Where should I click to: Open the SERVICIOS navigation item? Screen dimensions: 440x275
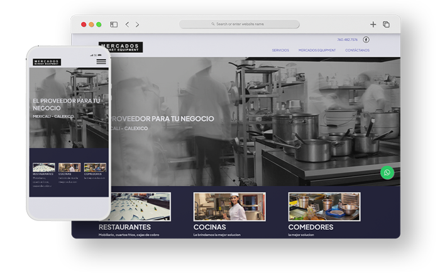(280, 50)
